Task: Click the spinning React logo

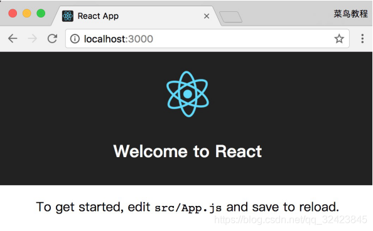Action: tap(188, 94)
